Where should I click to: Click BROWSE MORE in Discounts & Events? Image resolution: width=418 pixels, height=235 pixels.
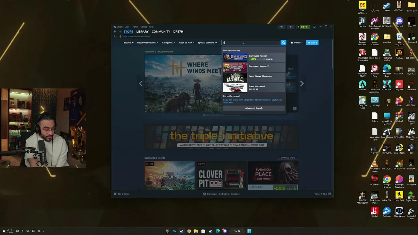click(x=288, y=158)
